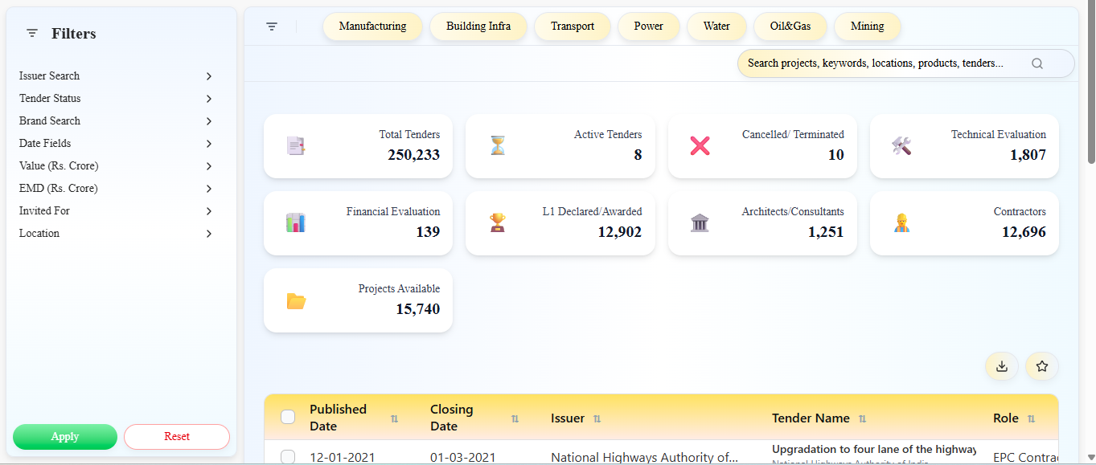The image size is (1096, 465).
Task: Sort by Published Date column icon
Action: pyautogui.click(x=394, y=418)
